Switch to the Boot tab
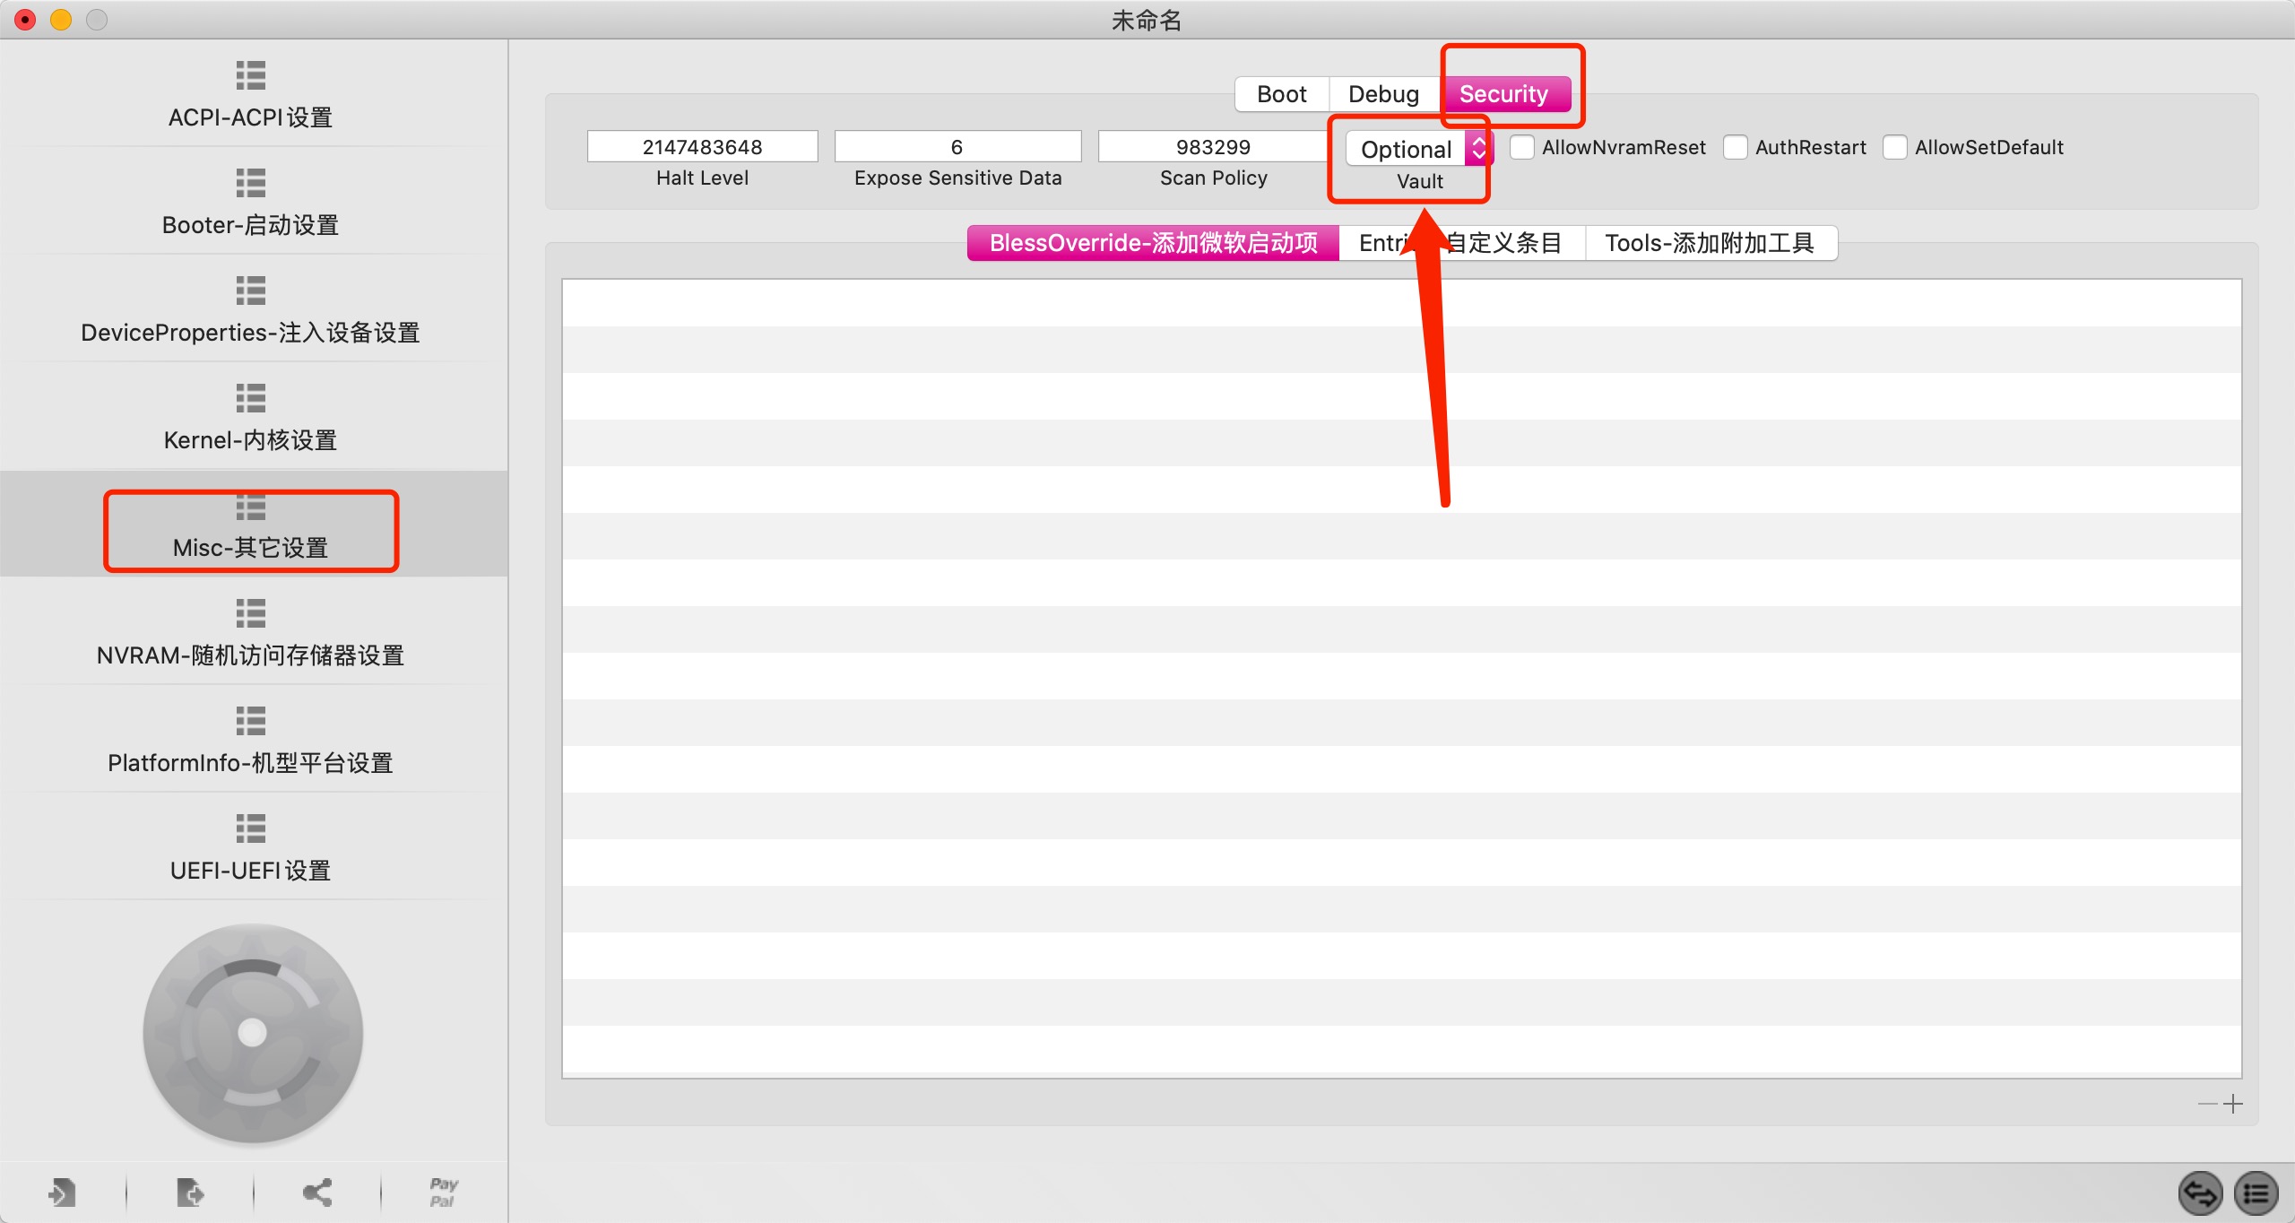Image resolution: width=2295 pixels, height=1223 pixels. 1282,94
